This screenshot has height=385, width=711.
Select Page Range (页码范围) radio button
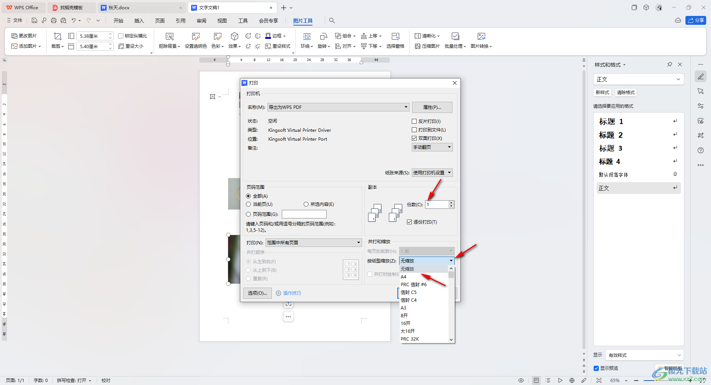point(248,214)
